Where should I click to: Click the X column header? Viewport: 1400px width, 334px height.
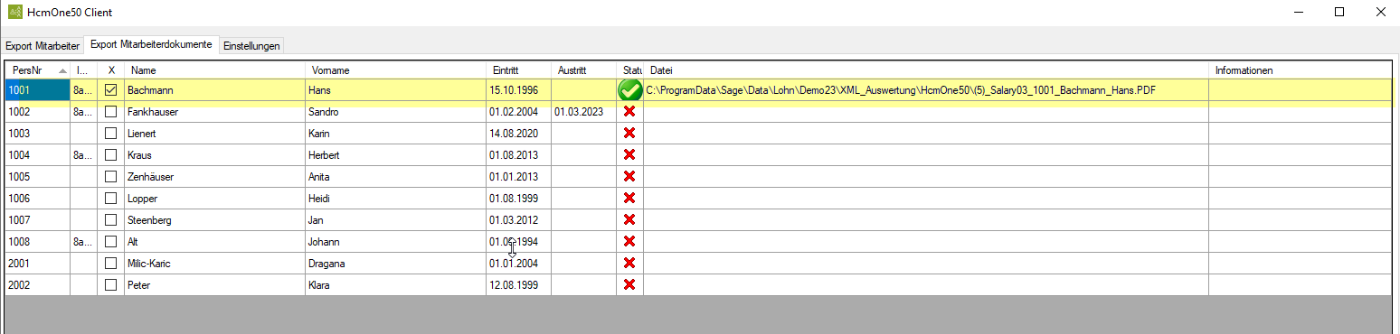coord(111,70)
